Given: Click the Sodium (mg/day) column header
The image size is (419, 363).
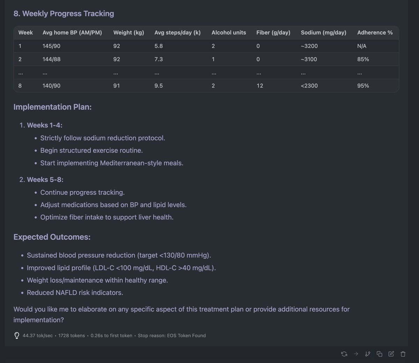Looking at the screenshot, I should tap(323, 32).
